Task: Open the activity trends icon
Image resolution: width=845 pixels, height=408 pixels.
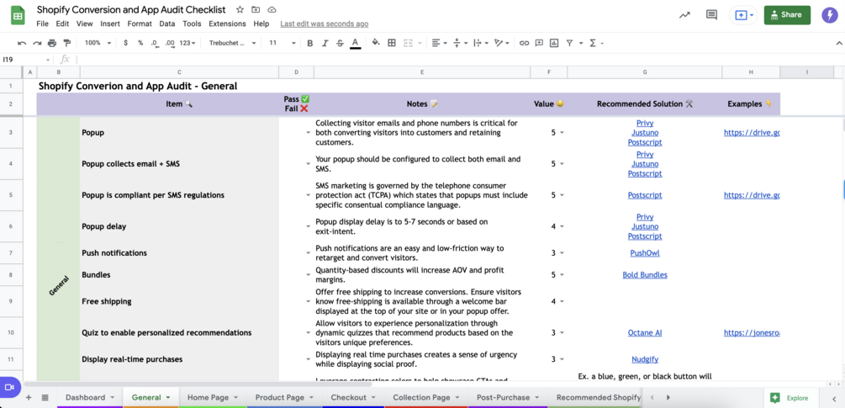Action: 684,15
